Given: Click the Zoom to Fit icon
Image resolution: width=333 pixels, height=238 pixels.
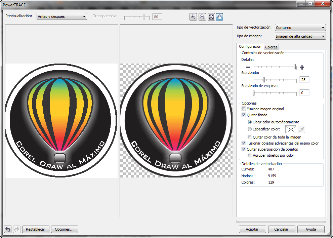Looking at the screenshot, I should click(x=211, y=17).
